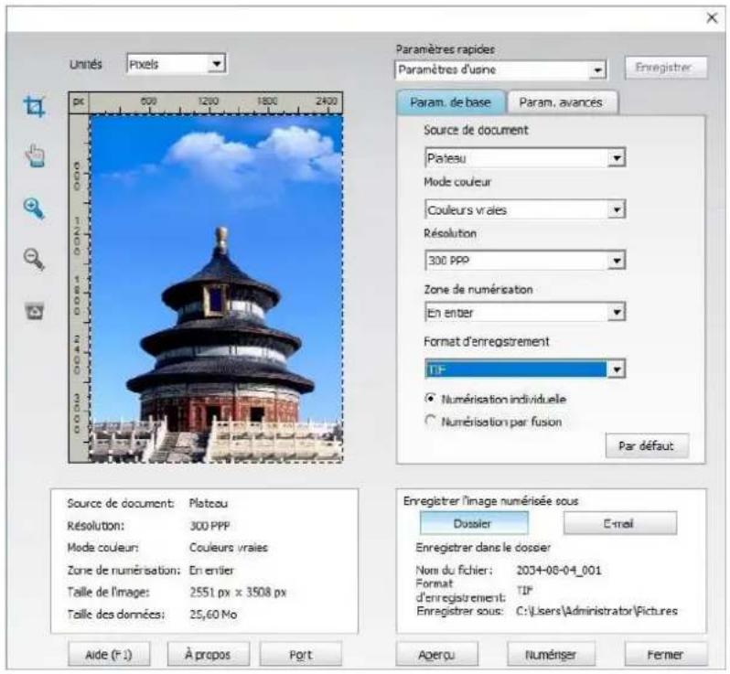The height and width of the screenshot is (674, 730).
Task: Select Numérisation individuelle radio button
Action: pos(431,399)
